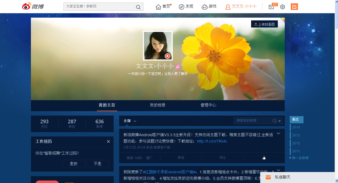The width and height of the screenshot is (338, 183).
Task: Click orange envelope icon in chat bar
Action: pyautogui.click(x=268, y=177)
